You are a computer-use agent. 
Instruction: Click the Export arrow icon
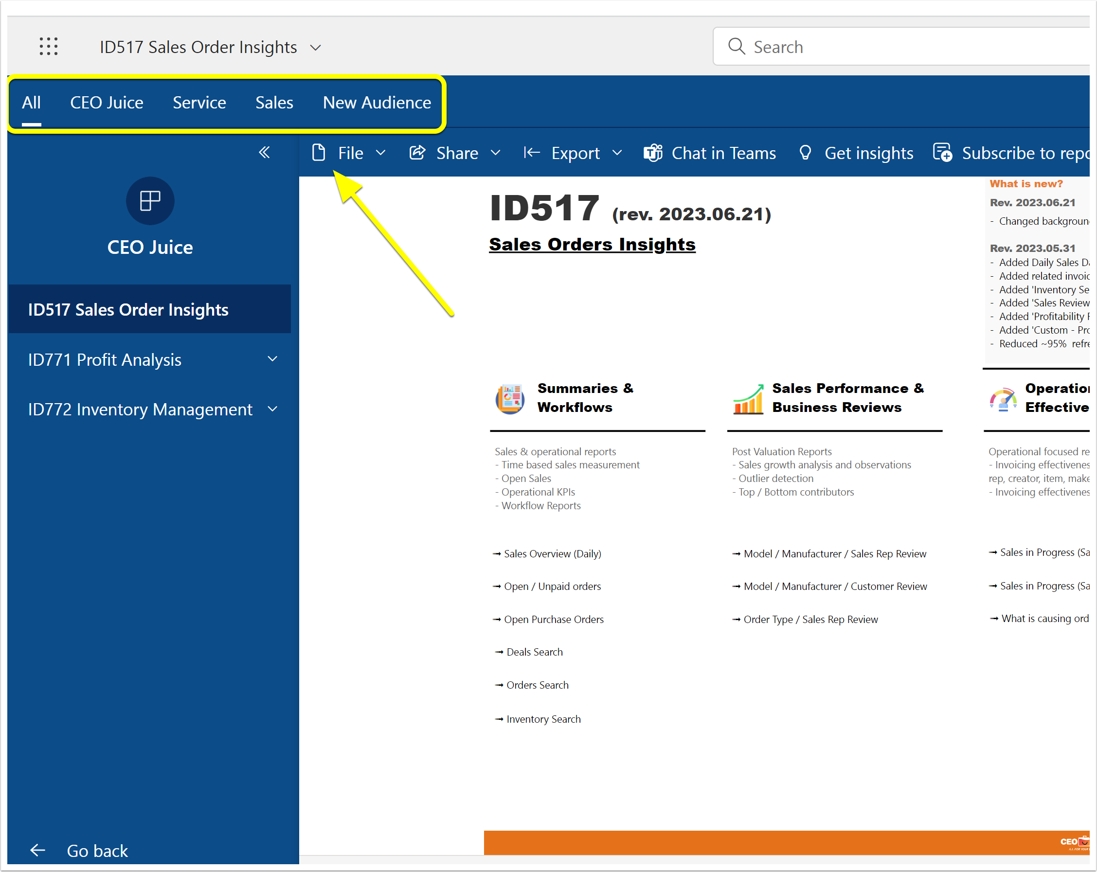532,153
